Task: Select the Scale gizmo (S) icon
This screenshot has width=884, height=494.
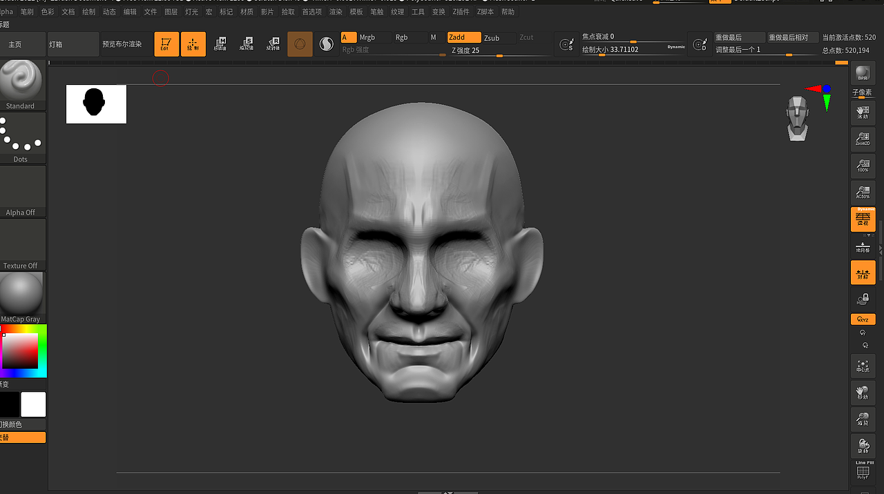Action: pos(247,44)
